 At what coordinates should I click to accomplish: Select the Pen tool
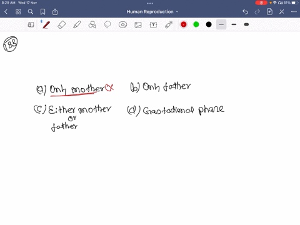[x=46, y=25]
